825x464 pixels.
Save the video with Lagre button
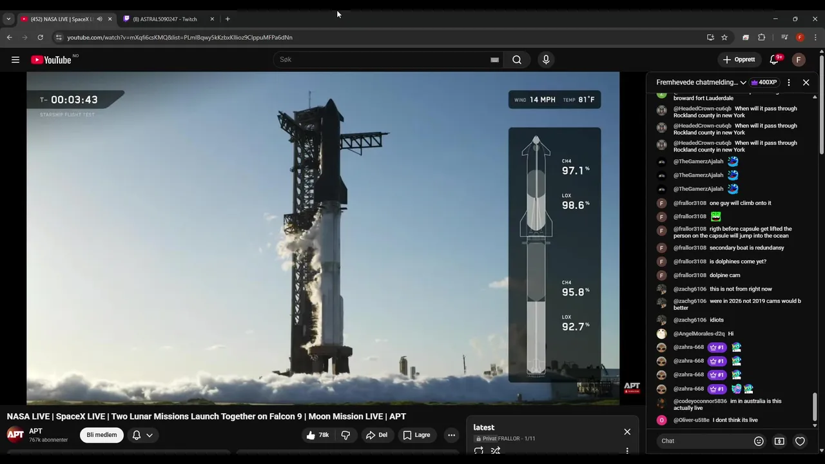[x=416, y=435]
